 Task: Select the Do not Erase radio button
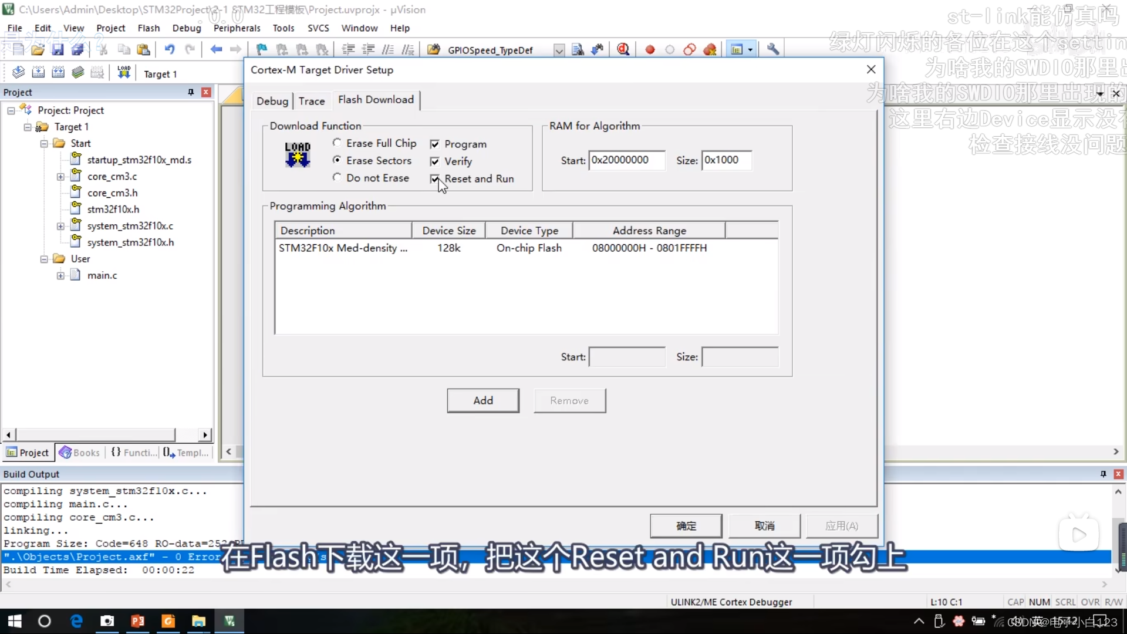[337, 177]
